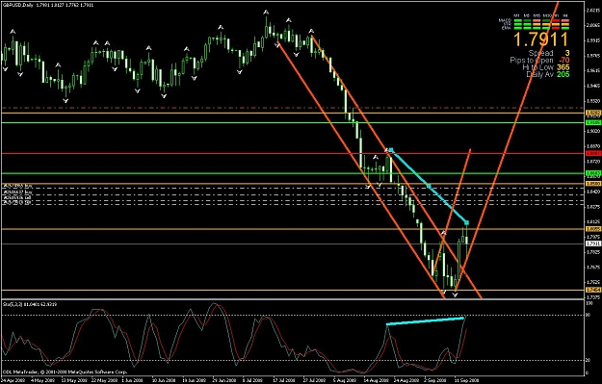
Task: Click the M1 timeframe signal label
Action: tap(516, 15)
